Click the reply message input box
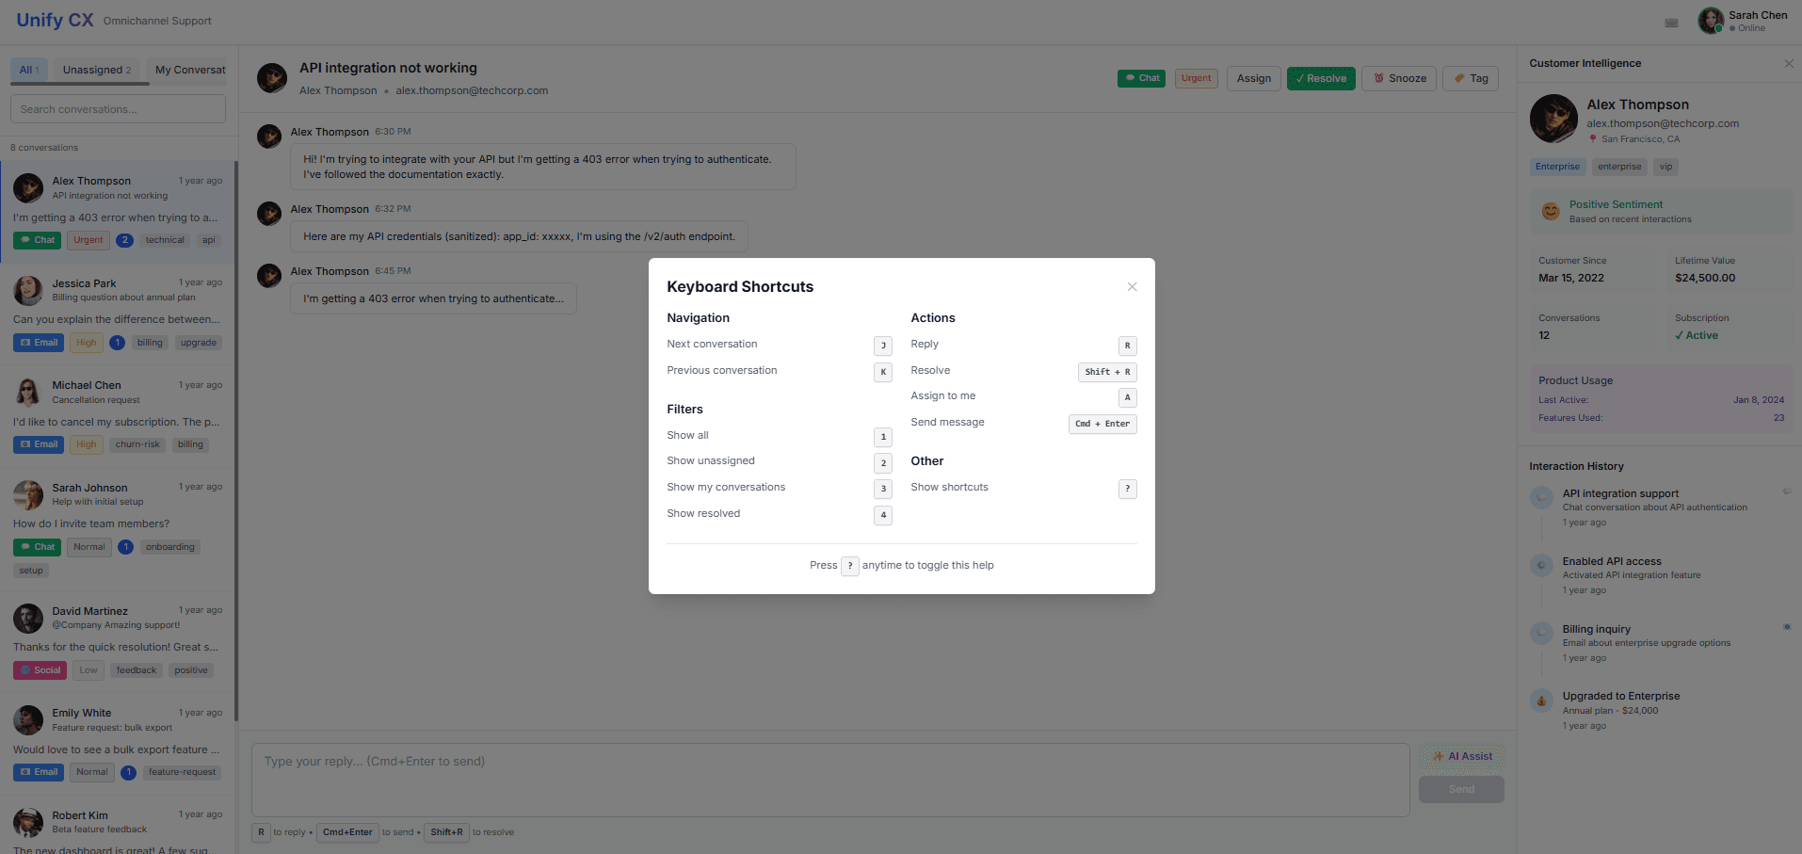Image resolution: width=1802 pixels, height=854 pixels. point(829,780)
